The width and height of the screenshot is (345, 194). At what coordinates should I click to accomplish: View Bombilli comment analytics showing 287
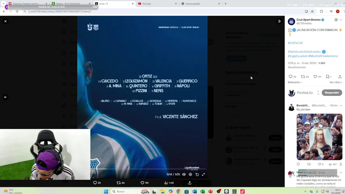(333, 164)
